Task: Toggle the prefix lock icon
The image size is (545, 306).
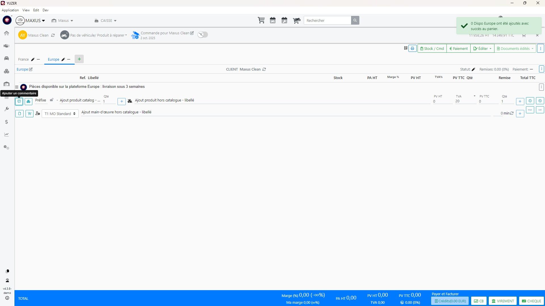Action: (x=52, y=100)
